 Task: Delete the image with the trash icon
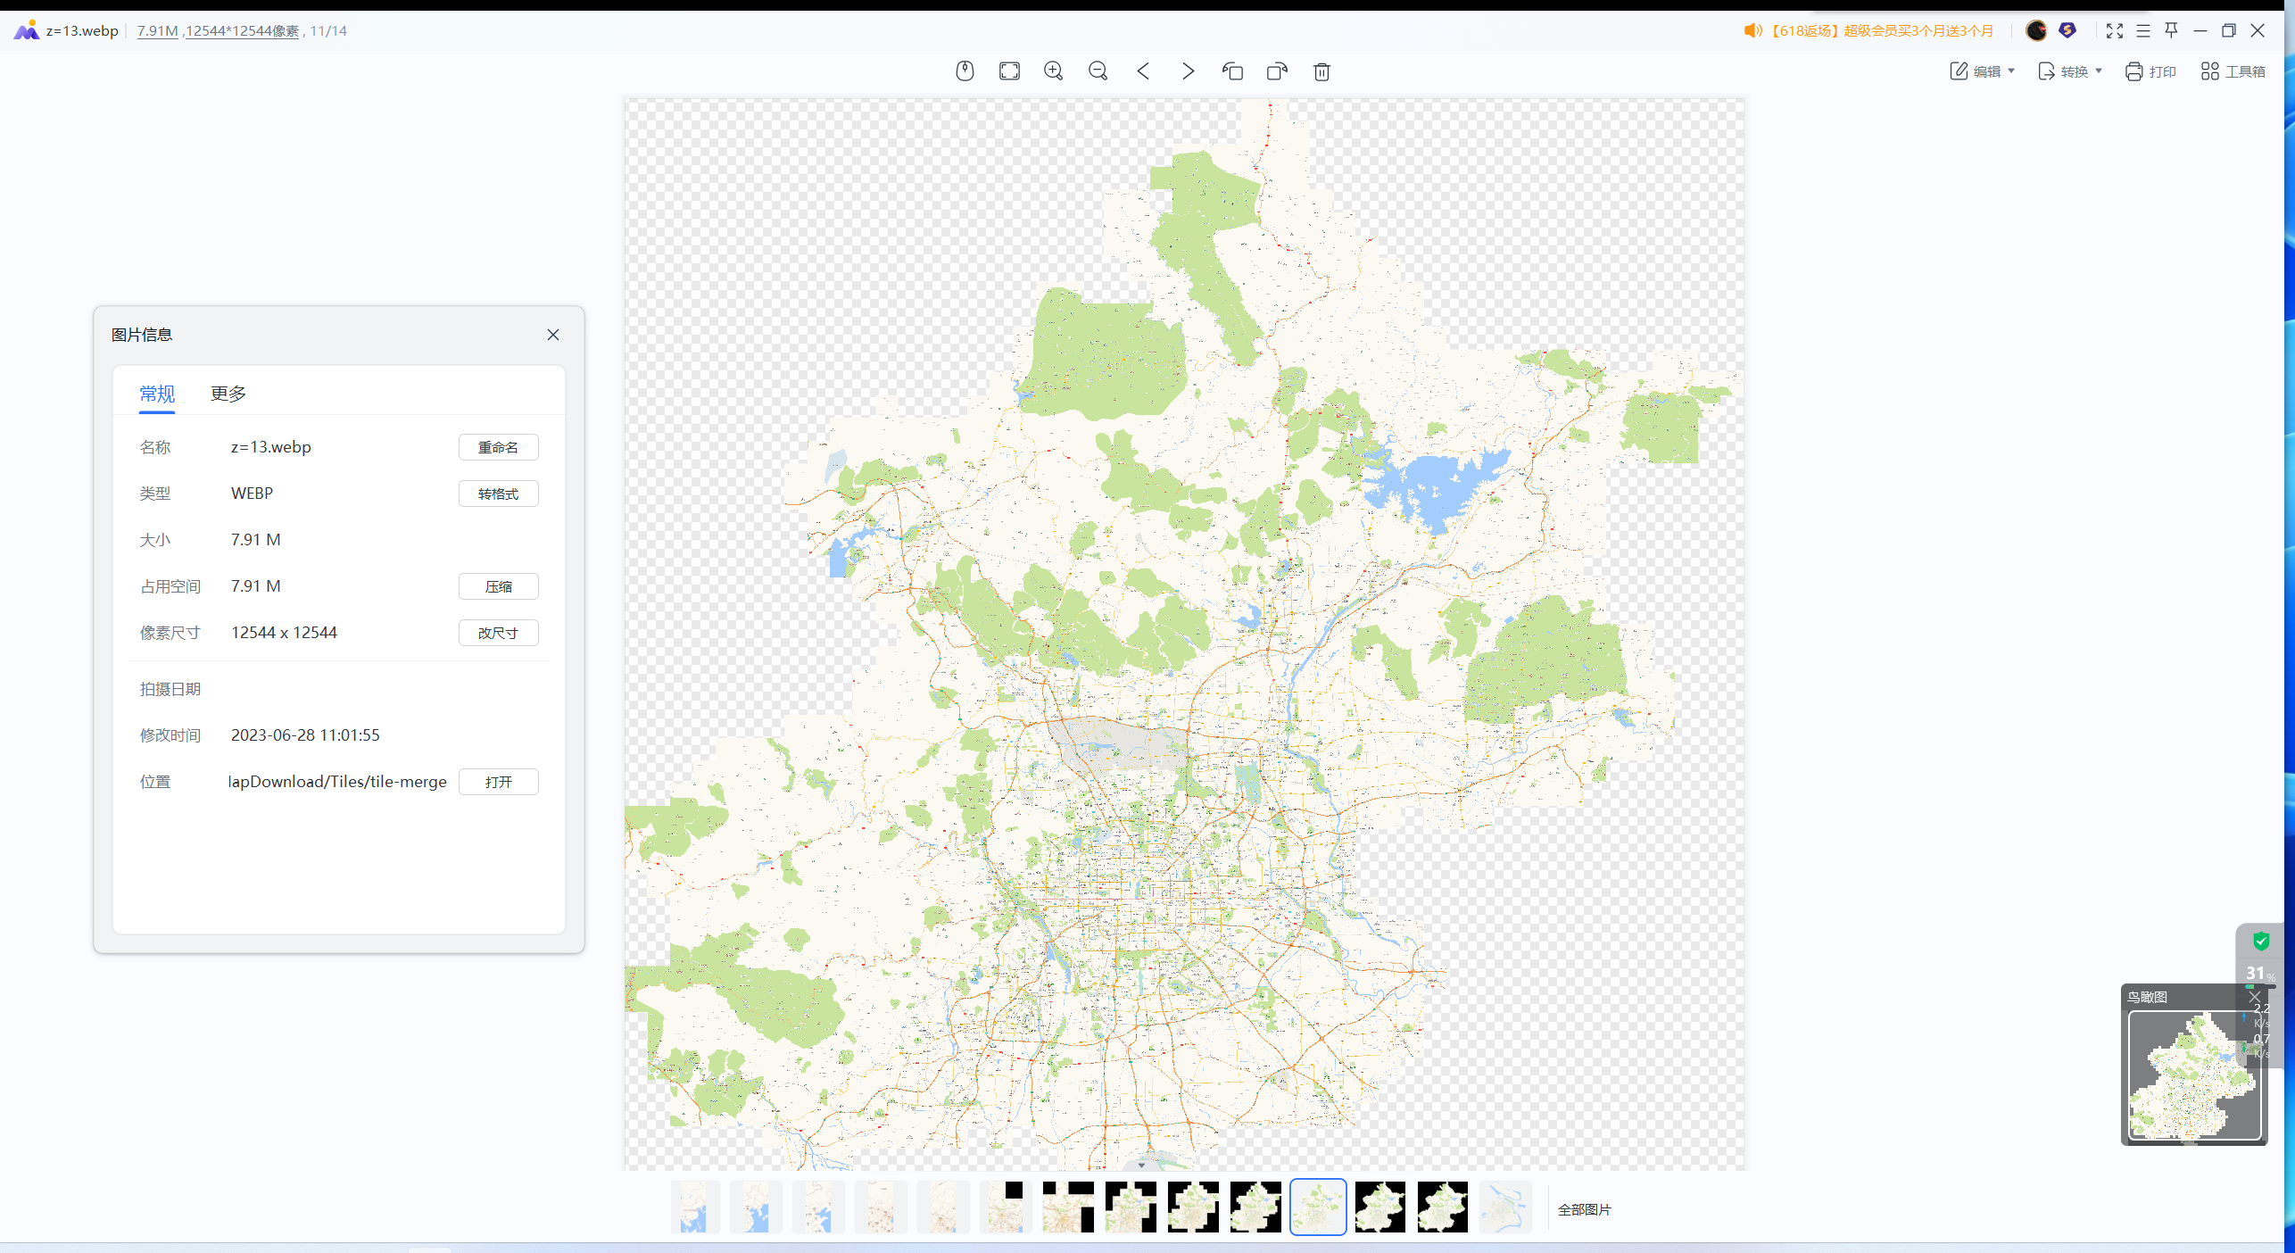pyautogui.click(x=1321, y=71)
